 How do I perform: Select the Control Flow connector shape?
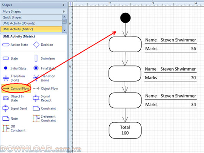pos(16,88)
